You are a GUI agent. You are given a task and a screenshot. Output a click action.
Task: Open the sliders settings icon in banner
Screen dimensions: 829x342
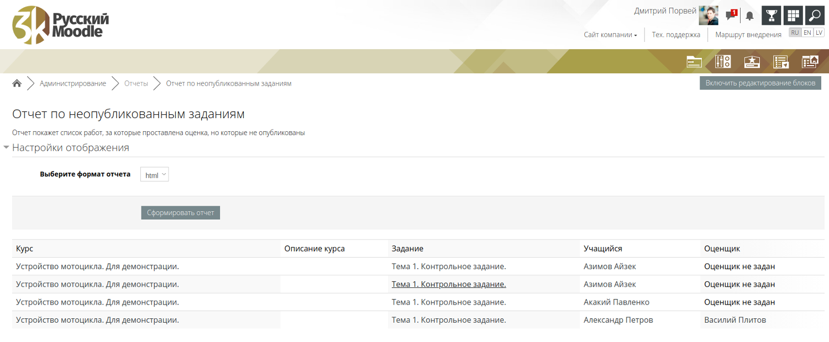[x=723, y=62]
